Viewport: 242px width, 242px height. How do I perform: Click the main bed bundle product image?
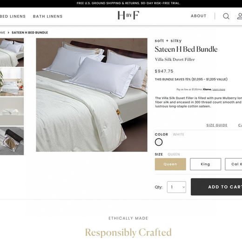pos(92,95)
